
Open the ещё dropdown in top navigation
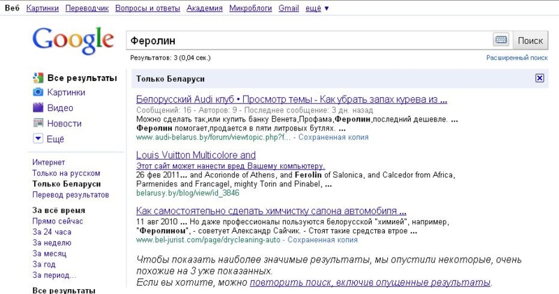(x=317, y=8)
